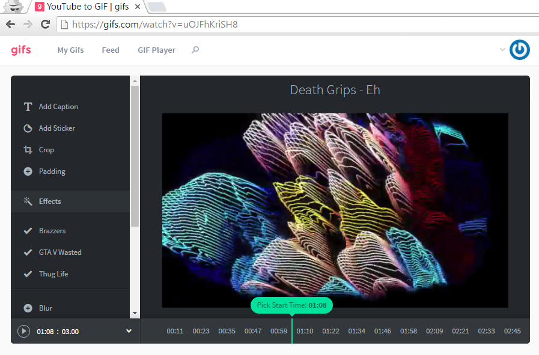539x355 pixels.
Task: Open the My Gifs page
Action: click(70, 50)
